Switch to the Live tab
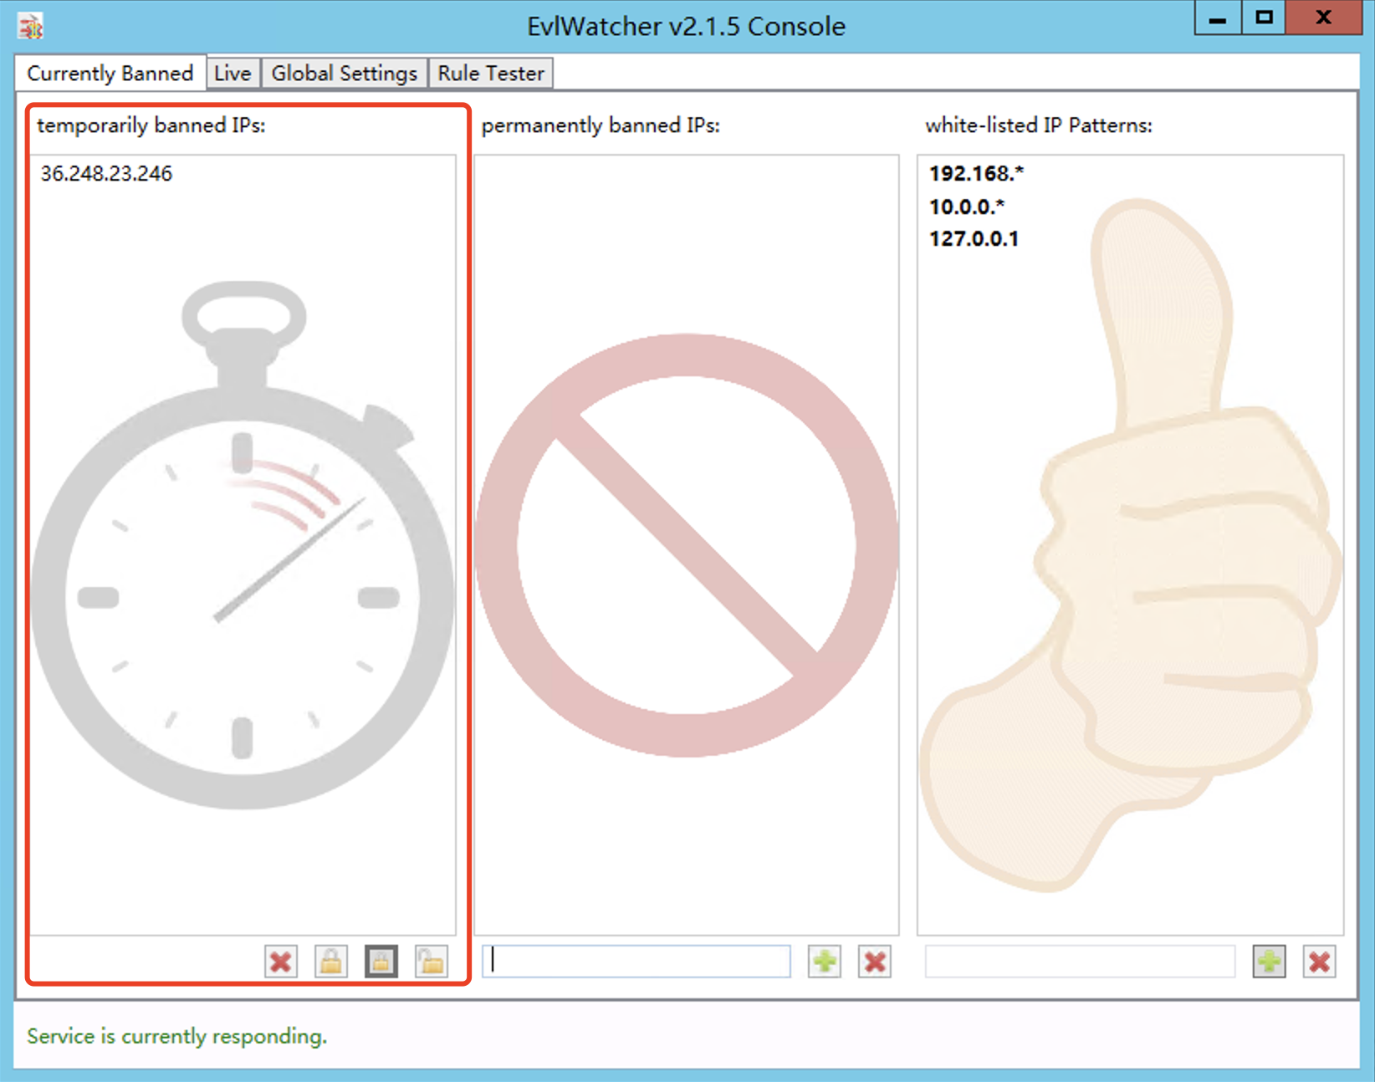 pyautogui.click(x=233, y=74)
